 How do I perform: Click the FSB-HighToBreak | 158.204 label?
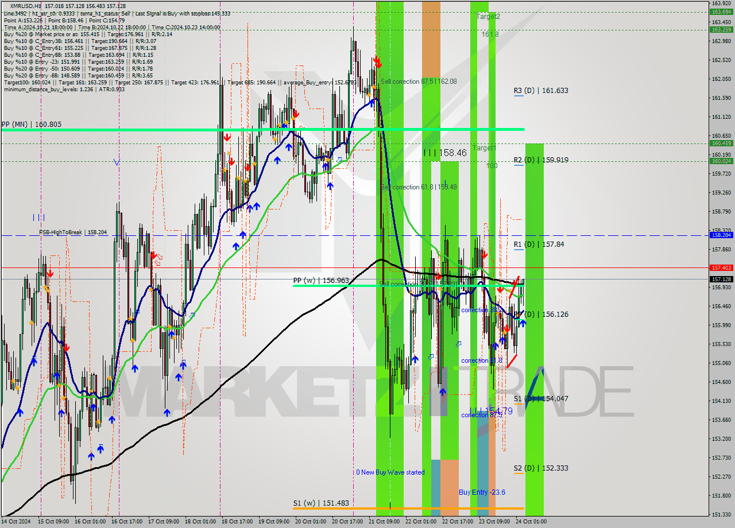73,232
